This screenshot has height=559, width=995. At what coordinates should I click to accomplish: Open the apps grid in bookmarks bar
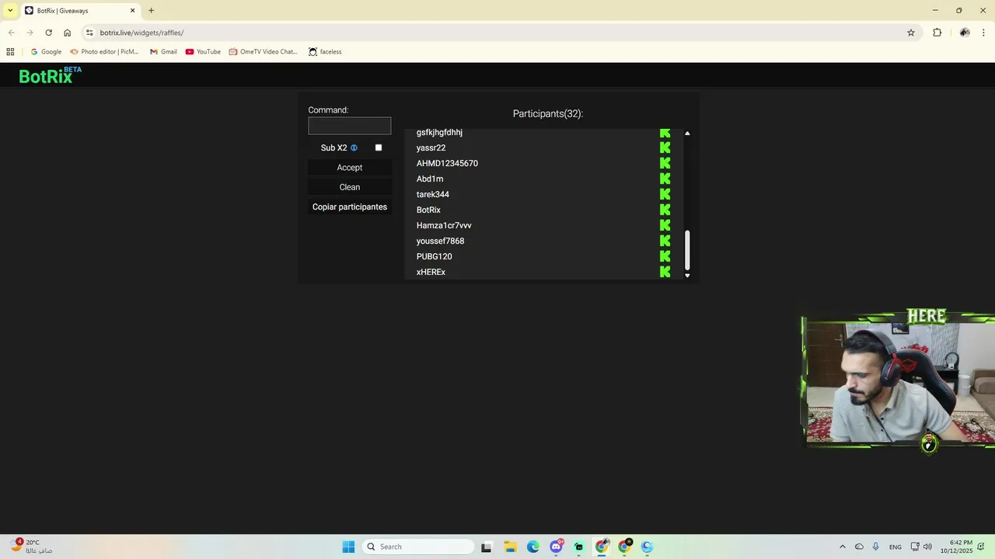coord(10,52)
